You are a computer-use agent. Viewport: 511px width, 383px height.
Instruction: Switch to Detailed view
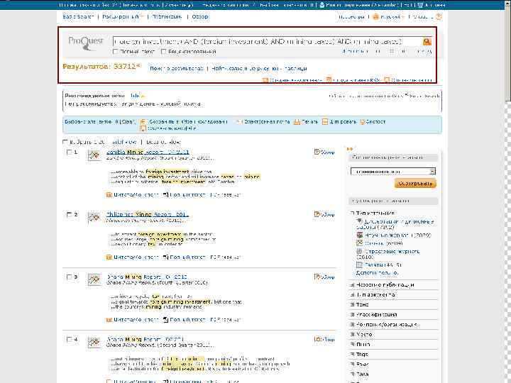click(x=163, y=142)
